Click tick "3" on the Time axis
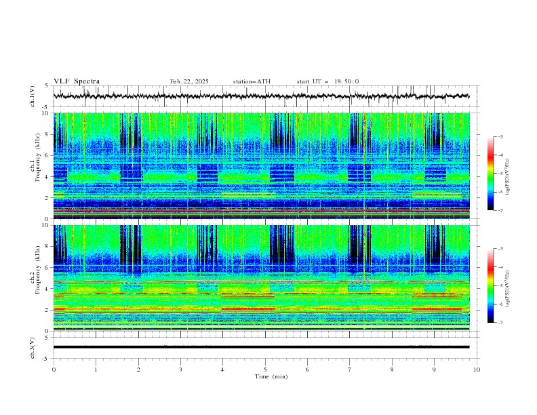 tap(180, 370)
